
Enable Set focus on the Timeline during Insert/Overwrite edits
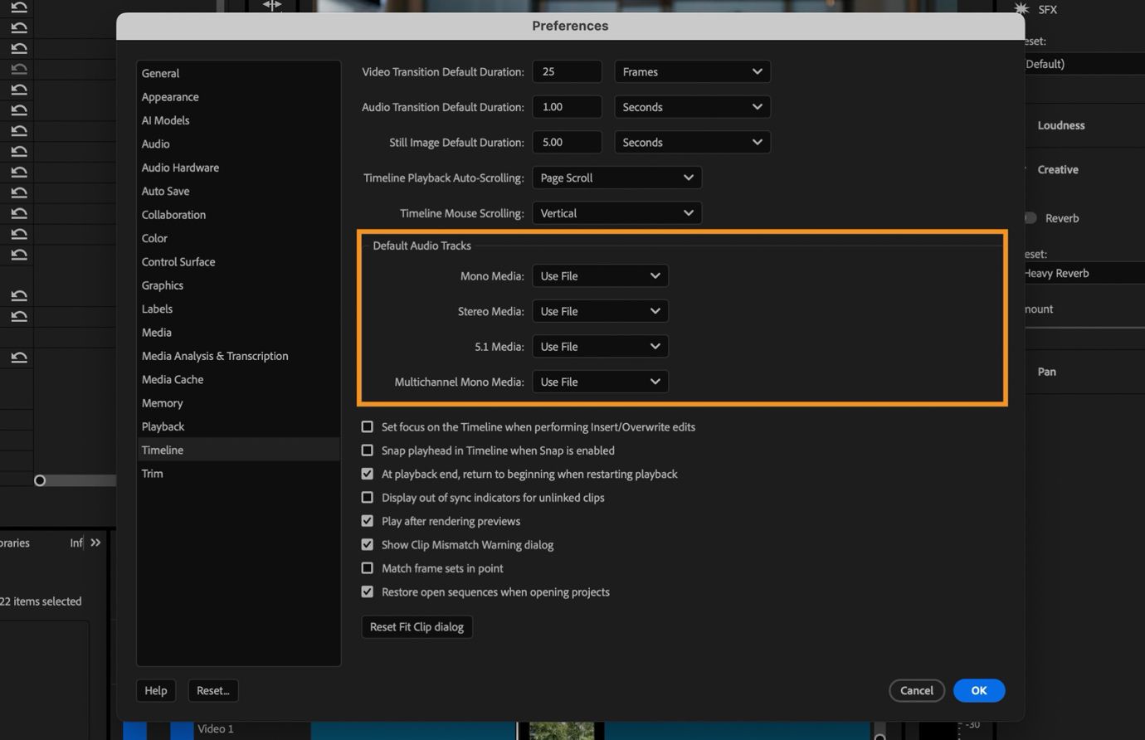(x=368, y=426)
